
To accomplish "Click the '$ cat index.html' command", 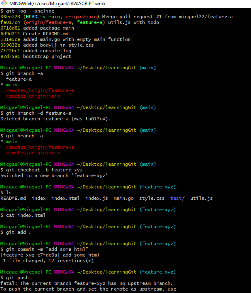I will [23, 215].
